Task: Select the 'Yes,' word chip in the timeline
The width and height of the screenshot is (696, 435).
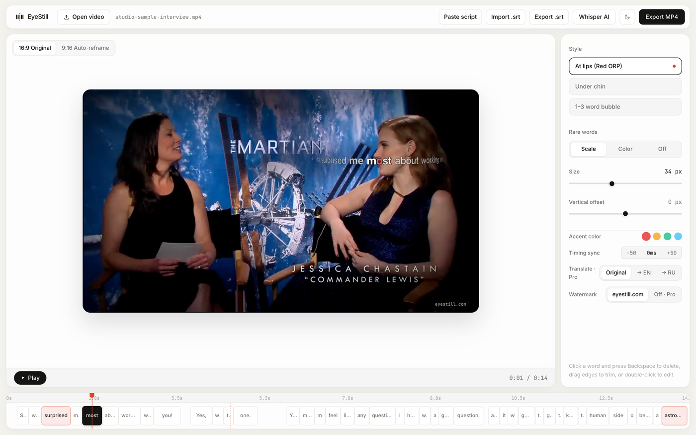Action: (x=201, y=416)
